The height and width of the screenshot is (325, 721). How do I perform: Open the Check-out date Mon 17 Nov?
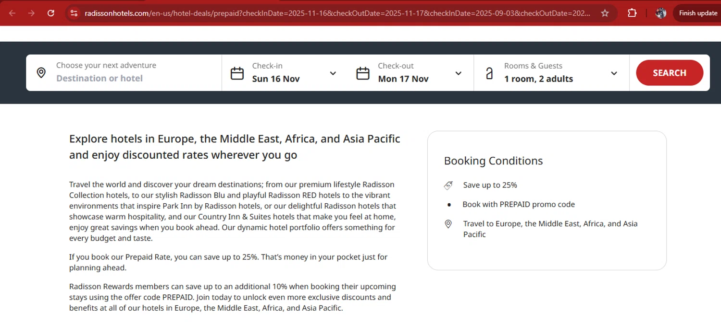tap(403, 79)
